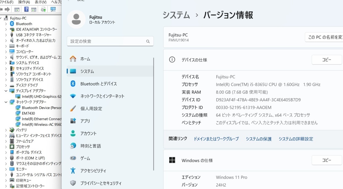Open the システムの保護 link
343x189 pixels.
(x=259, y=139)
